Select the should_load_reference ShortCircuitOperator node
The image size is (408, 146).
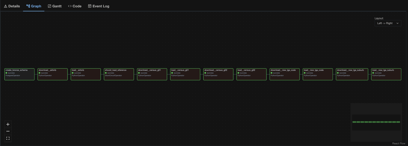pyautogui.click(x=119, y=74)
